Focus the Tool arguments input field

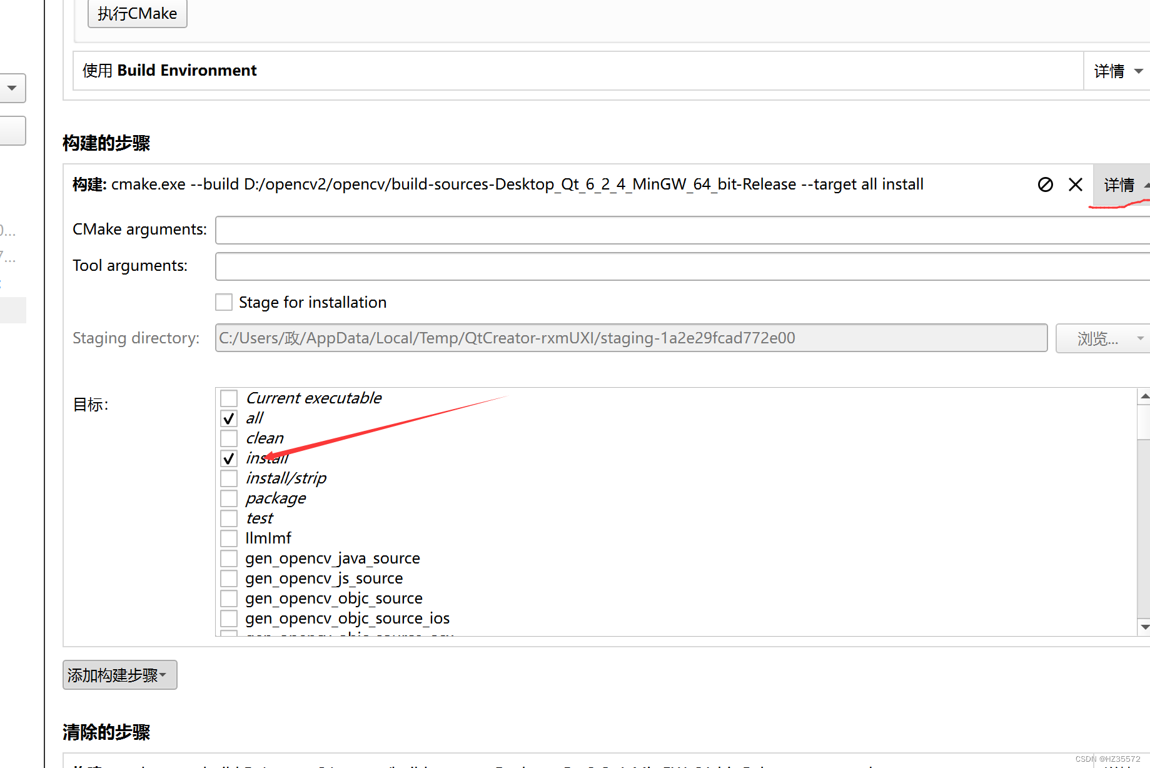point(682,266)
